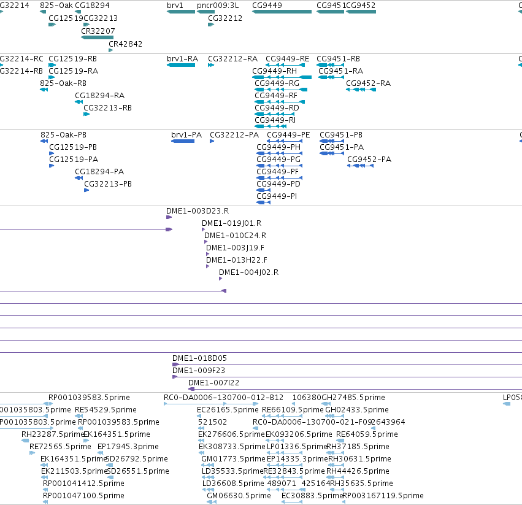Click the CG9449 gene span

click(x=282, y=12)
